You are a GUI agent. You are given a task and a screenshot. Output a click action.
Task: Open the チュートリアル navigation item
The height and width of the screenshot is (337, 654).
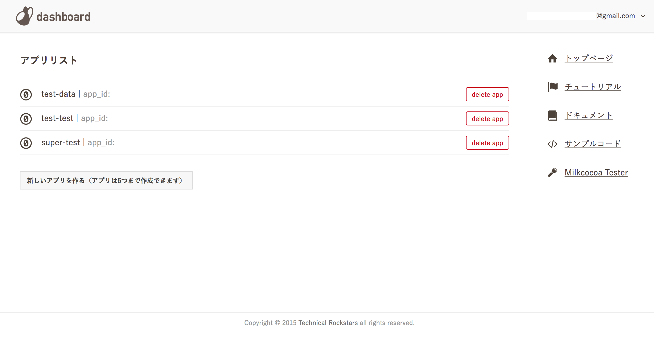[593, 86]
